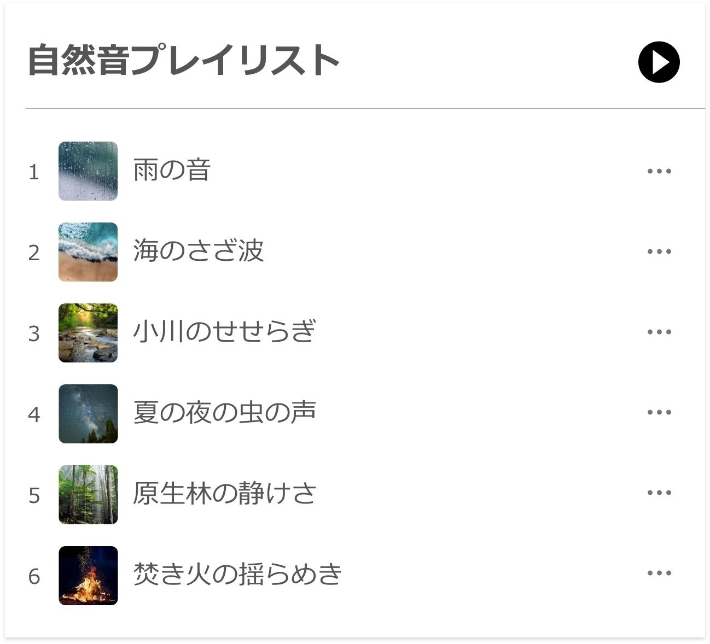This screenshot has width=710, height=644.
Task: Open more options for 雨の音
Action: point(659,171)
